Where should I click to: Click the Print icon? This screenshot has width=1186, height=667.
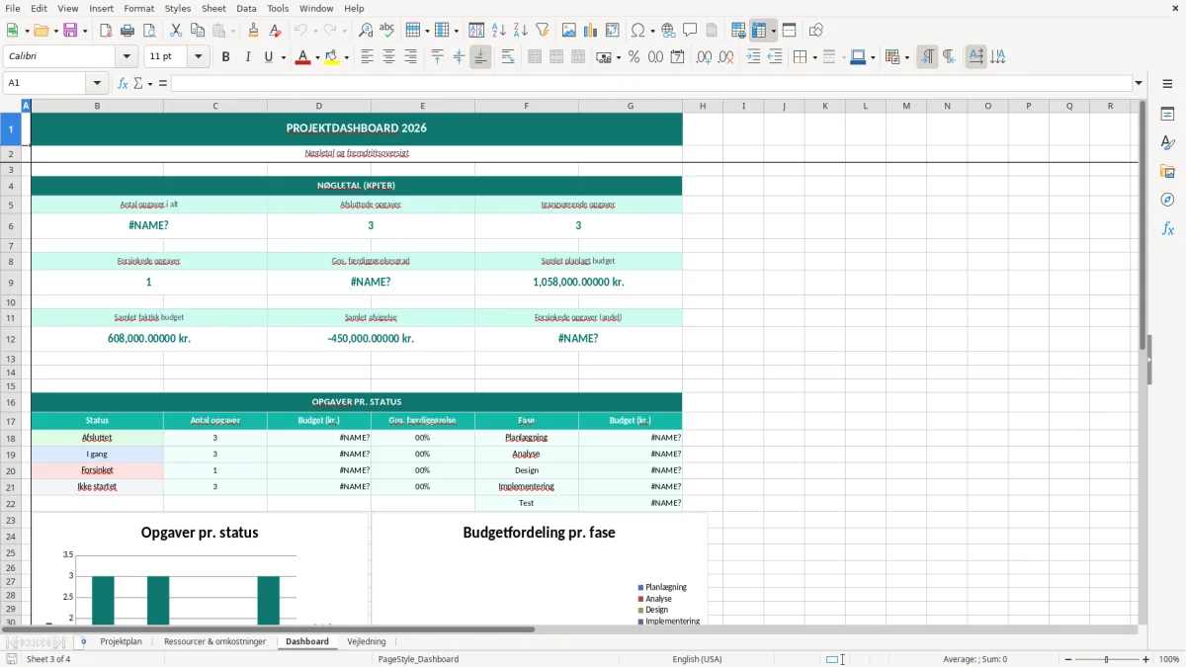pyautogui.click(x=127, y=31)
